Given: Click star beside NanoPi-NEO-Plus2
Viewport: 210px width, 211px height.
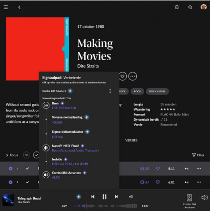Looking at the screenshot, I should coord(83,146).
